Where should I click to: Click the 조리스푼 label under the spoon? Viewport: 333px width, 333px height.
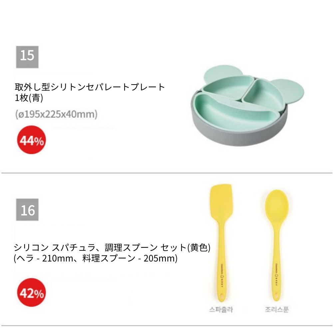[277, 309]
